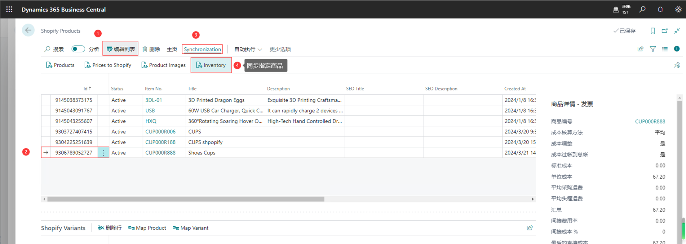Click the CUPS shpopify title cell

pos(225,142)
